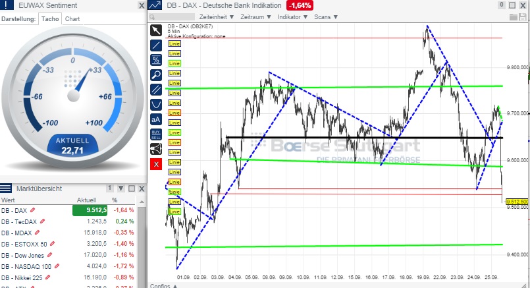The width and height of the screenshot is (530, 288).
Task: Select the percent measurement tool
Action: (156, 60)
